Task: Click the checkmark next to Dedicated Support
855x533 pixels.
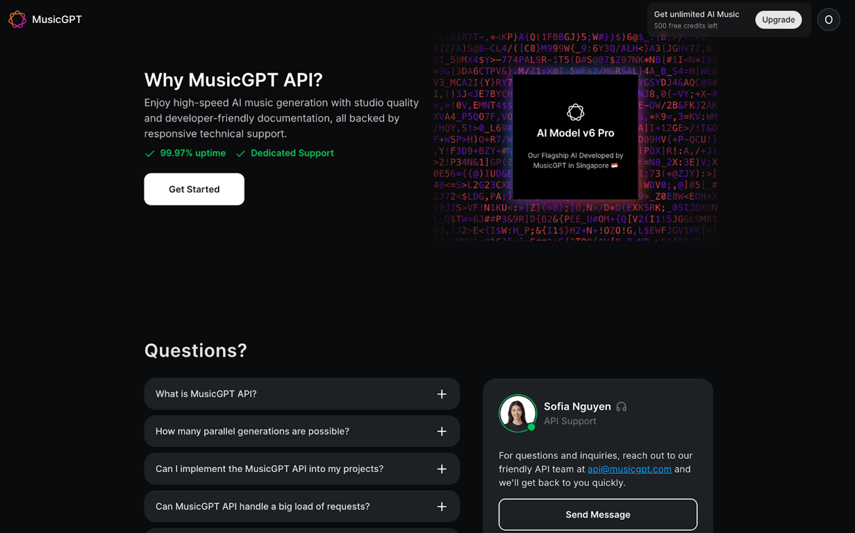Action: pyautogui.click(x=241, y=153)
